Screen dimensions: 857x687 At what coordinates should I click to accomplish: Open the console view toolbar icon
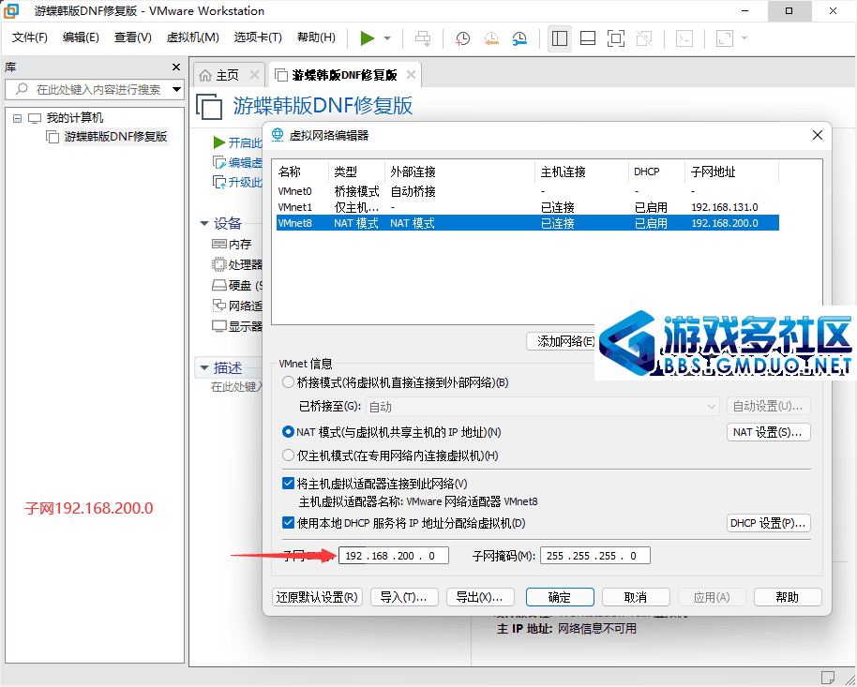pyautogui.click(x=684, y=38)
